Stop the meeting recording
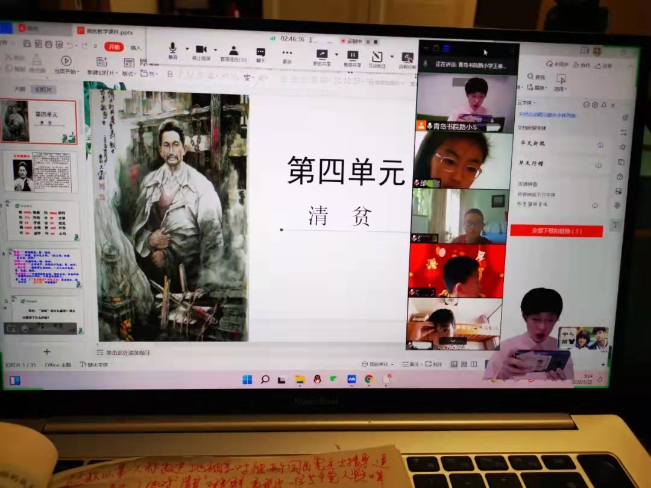This screenshot has height=488, width=651. pos(376,42)
